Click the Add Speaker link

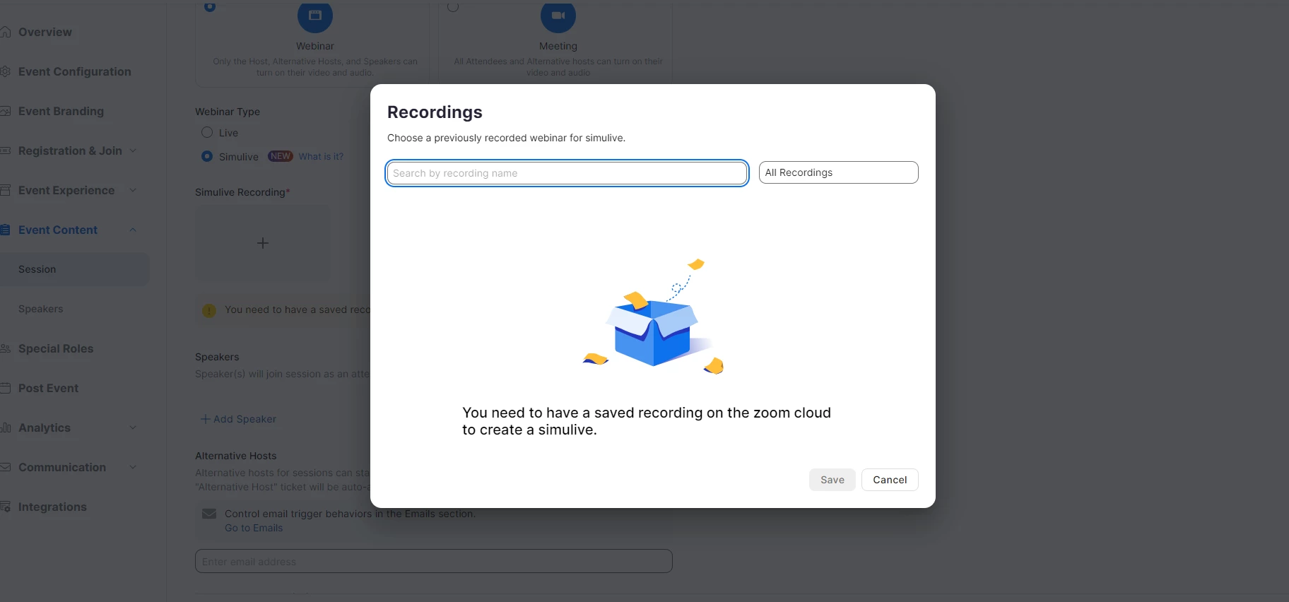(x=239, y=419)
